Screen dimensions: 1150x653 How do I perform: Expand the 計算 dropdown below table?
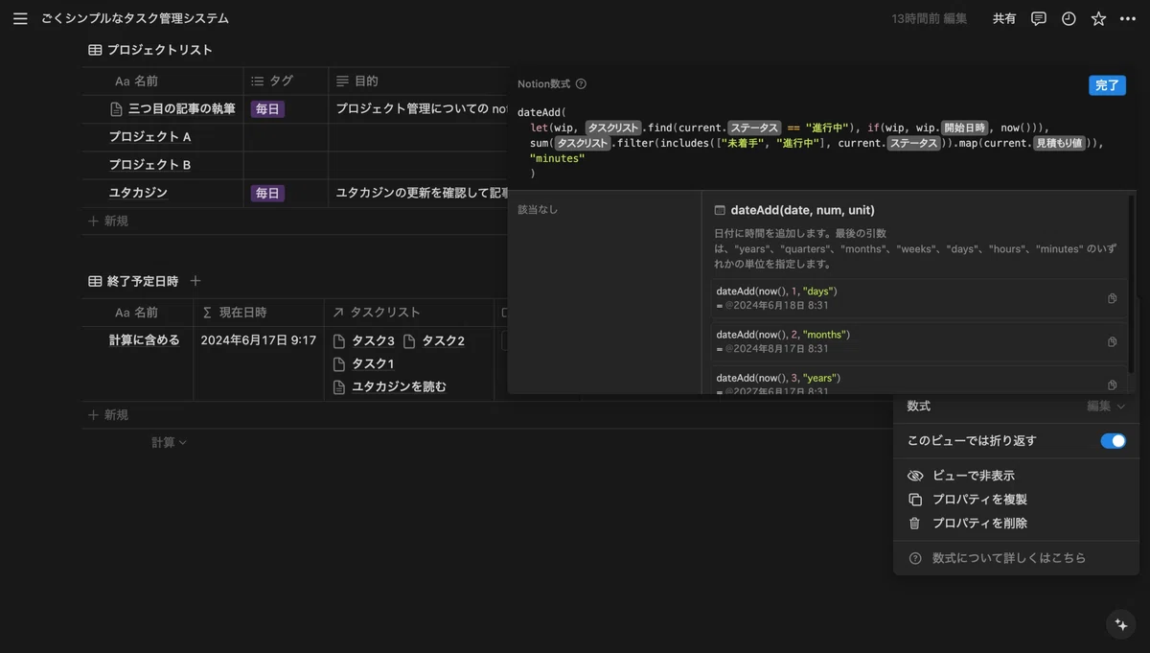click(x=169, y=442)
